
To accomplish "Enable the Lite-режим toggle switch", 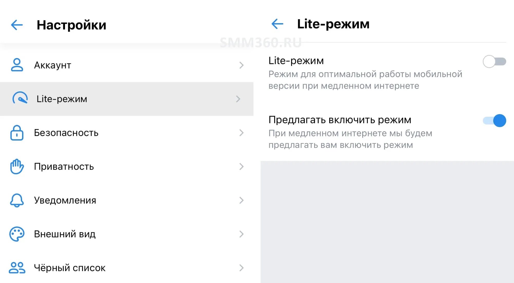I will tap(494, 61).
